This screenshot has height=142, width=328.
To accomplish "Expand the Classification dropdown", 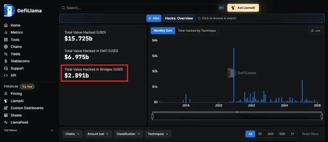I will pyautogui.click(x=128, y=134).
